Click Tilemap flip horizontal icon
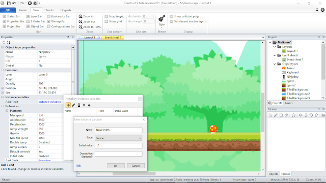Screen dimensions: 326x183 [301, 115]
